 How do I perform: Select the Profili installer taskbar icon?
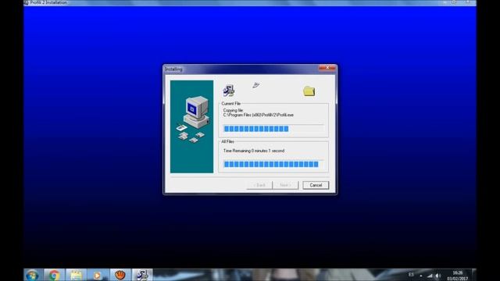tap(142, 275)
